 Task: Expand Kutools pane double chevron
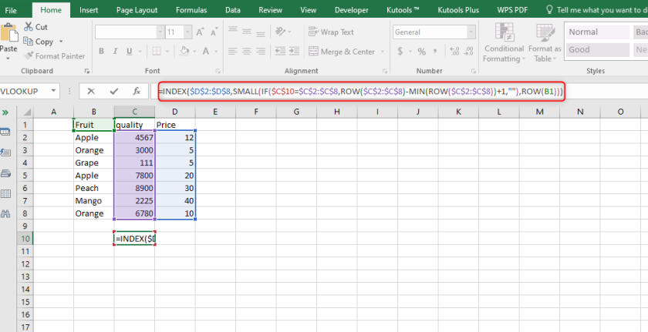(5, 112)
